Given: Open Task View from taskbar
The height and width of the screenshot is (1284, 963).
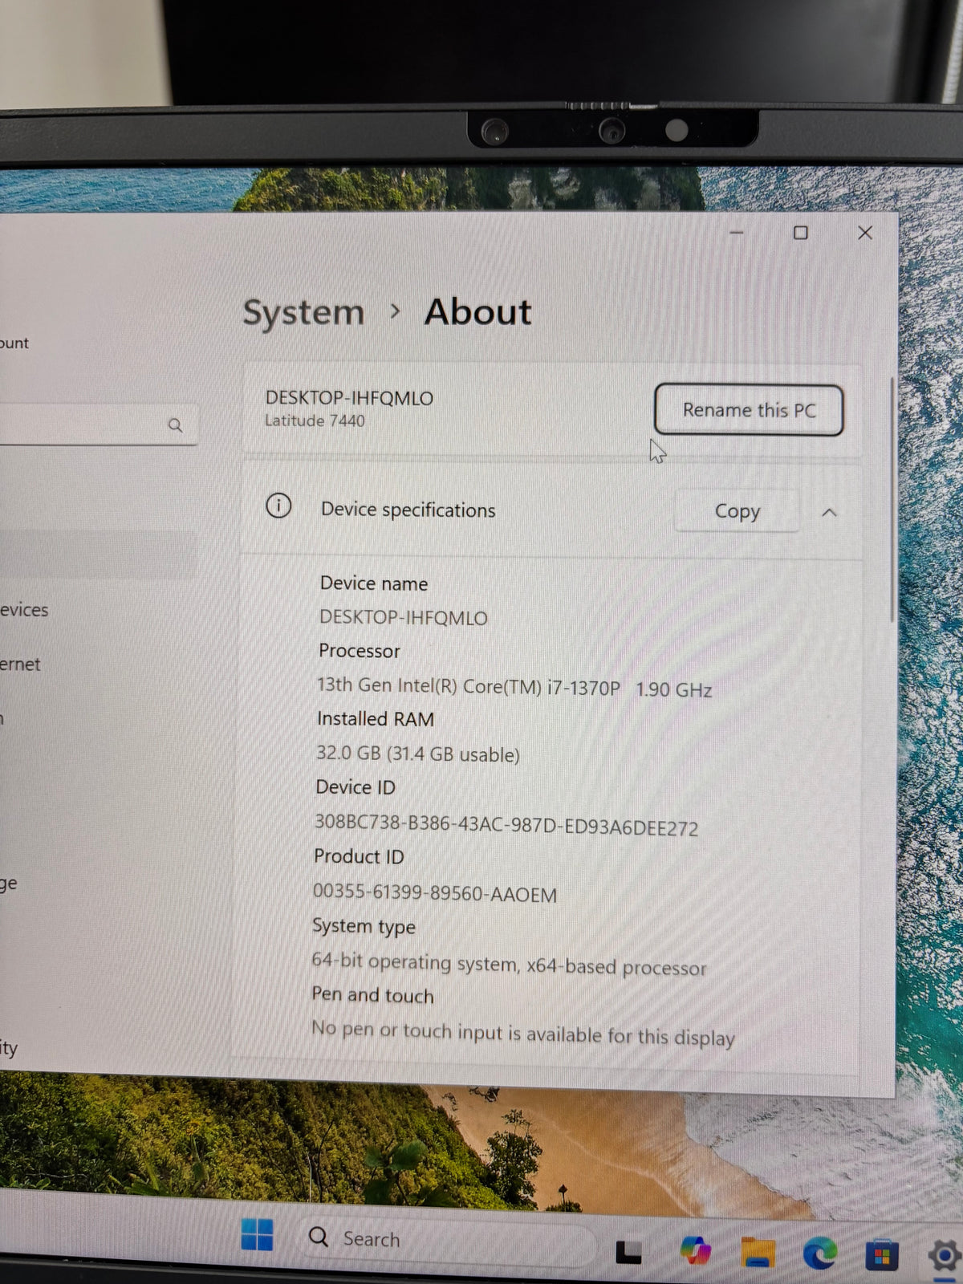Looking at the screenshot, I should [x=628, y=1252].
